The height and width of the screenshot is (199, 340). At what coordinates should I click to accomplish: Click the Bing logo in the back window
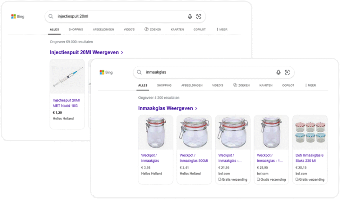point(18,16)
